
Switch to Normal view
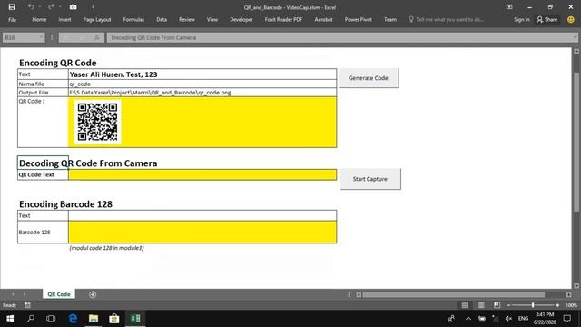(464, 305)
